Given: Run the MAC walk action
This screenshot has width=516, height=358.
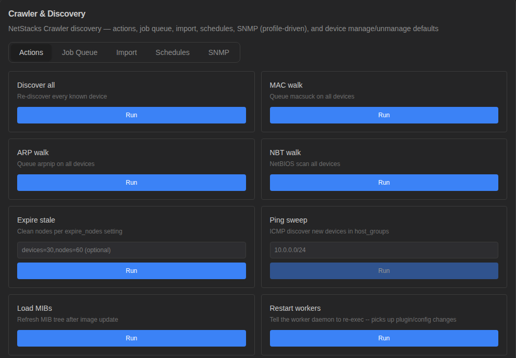Looking at the screenshot, I should pos(384,115).
